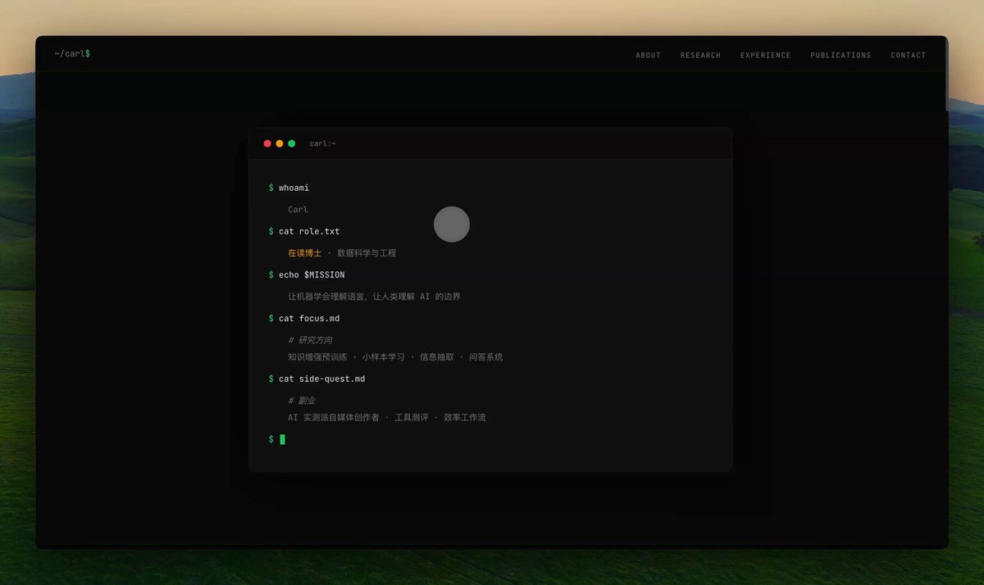This screenshot has width=984, height=585.
Task: Open the EXPERIENCE nav item
Action: point(765,56)
